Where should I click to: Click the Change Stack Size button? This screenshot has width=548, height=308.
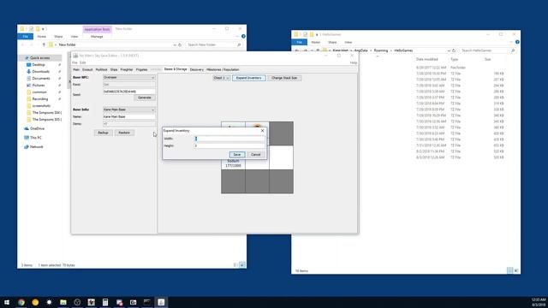[x=284, y=78]
